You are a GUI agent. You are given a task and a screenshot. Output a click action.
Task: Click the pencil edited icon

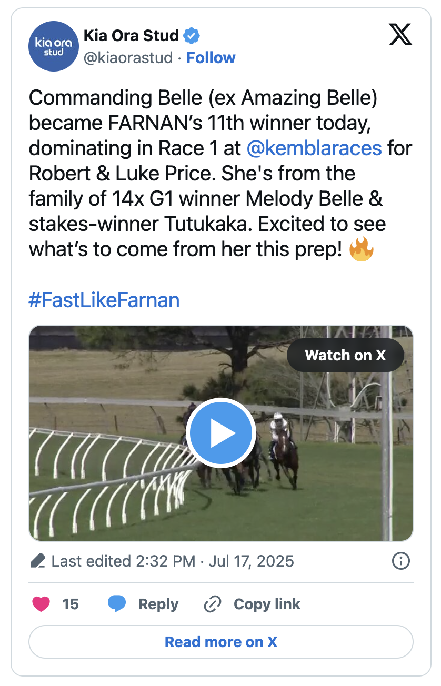[x=38, y=561]
